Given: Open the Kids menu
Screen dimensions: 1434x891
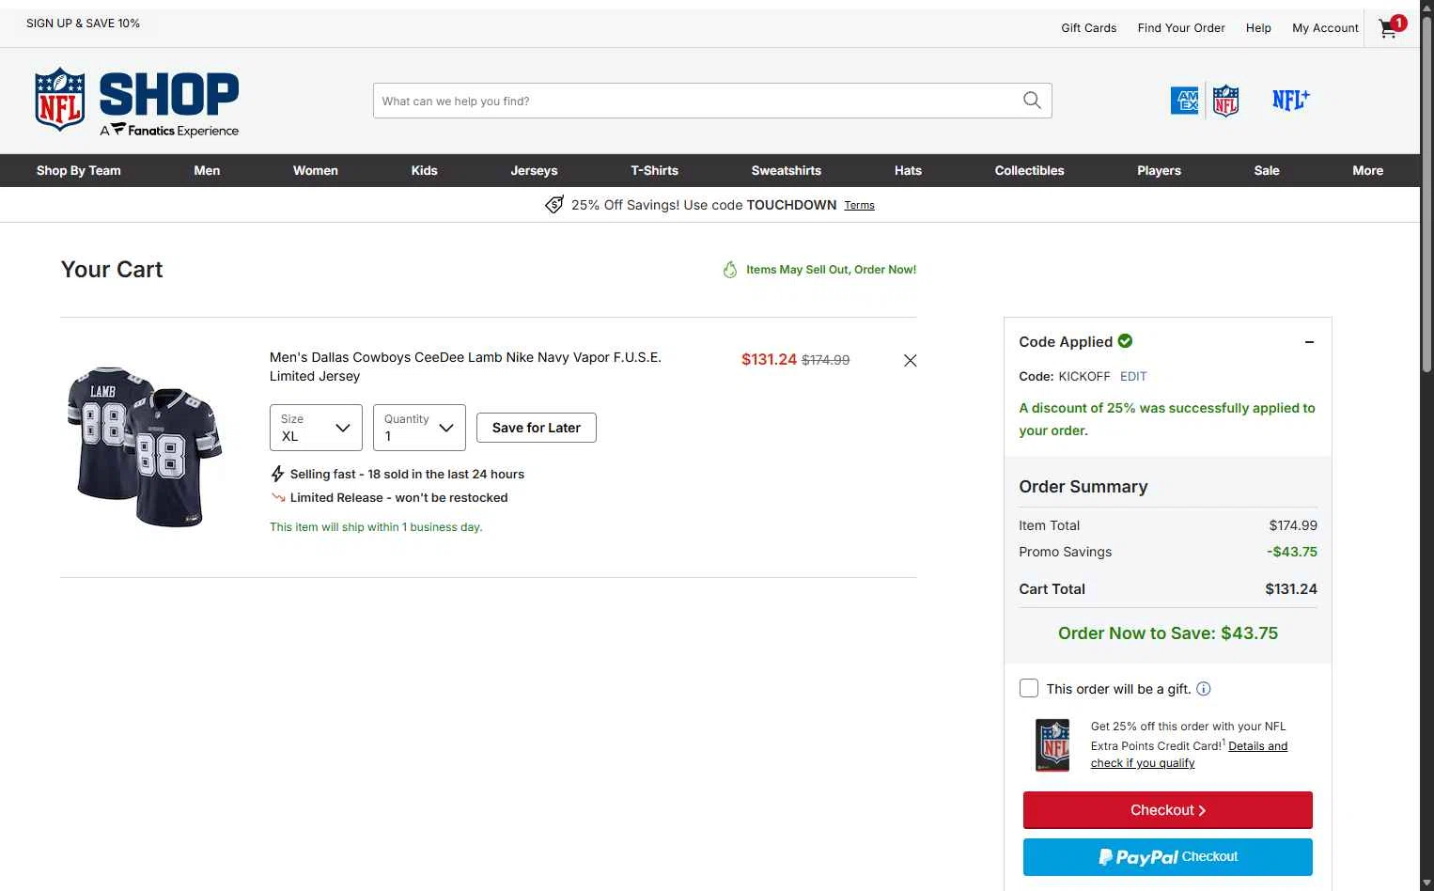Looking at the screenshot, I should click(x=425, y=171).
